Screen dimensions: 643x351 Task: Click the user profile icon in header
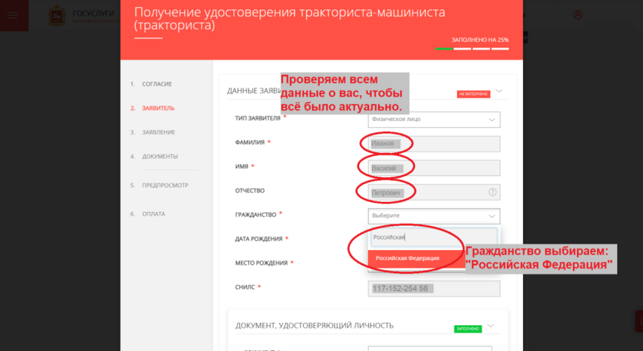578,15
